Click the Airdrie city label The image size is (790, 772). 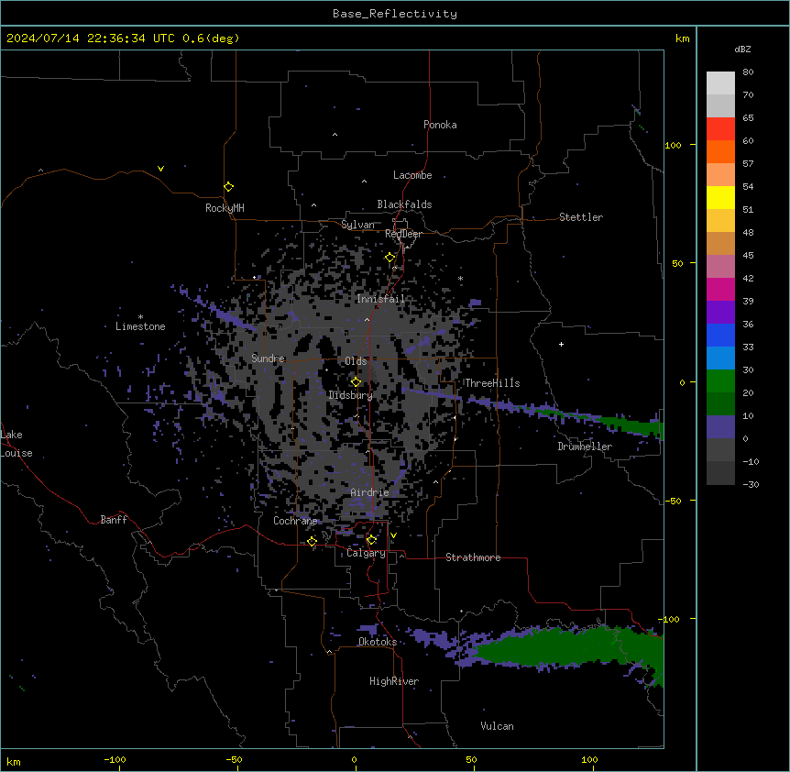(x=370, y=492)
